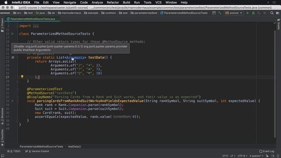Open the Version Control tool window

(x=37, y=151)
